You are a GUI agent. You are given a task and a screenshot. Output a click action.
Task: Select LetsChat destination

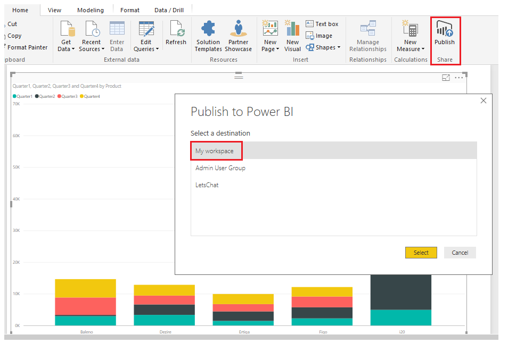pos(334,185)
